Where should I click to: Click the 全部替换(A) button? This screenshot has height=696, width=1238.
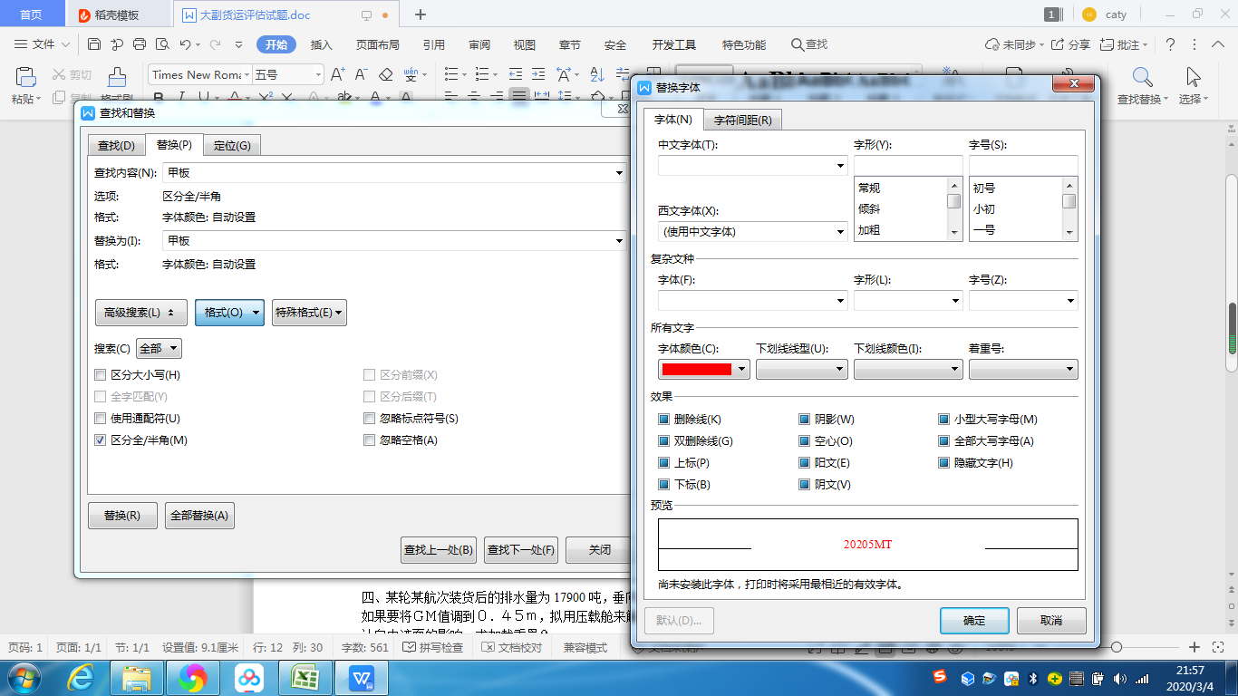pos(199,516)
